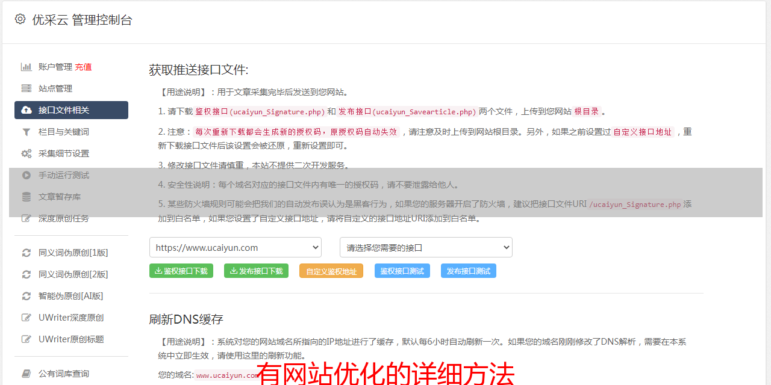Click the 获取推送接口文件: heading

click(199, 70)
